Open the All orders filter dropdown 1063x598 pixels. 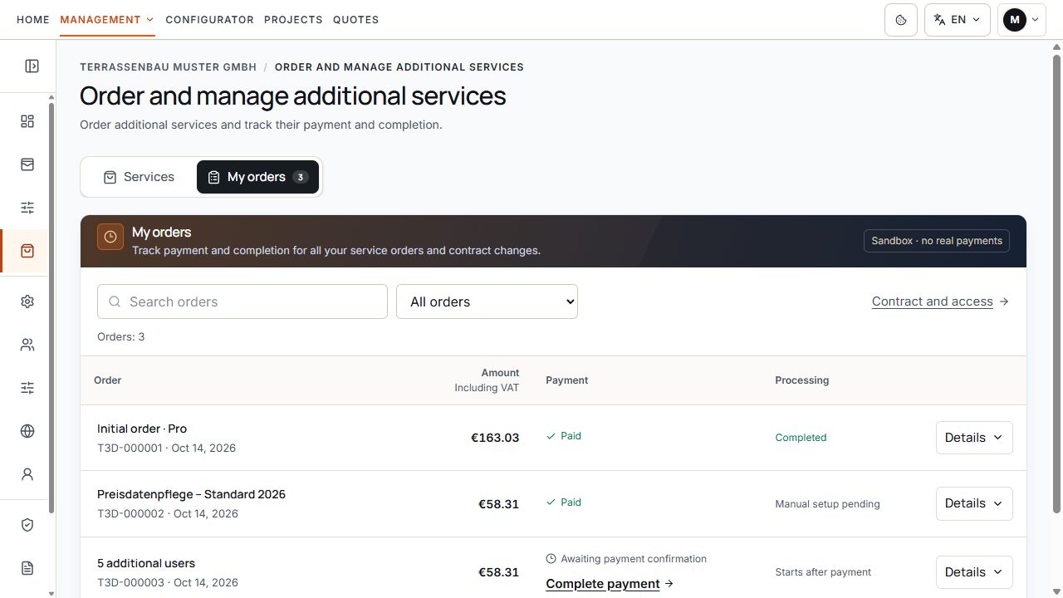487,301
